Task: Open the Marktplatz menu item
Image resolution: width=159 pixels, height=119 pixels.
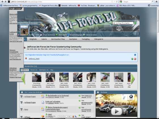Action: pos(73,39)
